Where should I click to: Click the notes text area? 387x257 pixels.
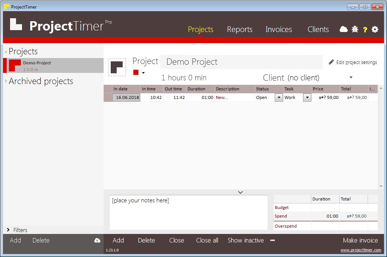point(189,212)
